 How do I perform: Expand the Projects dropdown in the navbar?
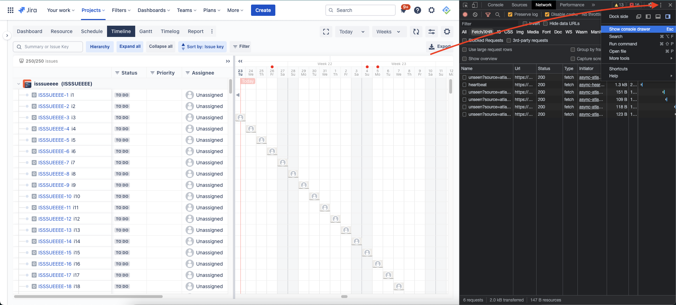93,10
